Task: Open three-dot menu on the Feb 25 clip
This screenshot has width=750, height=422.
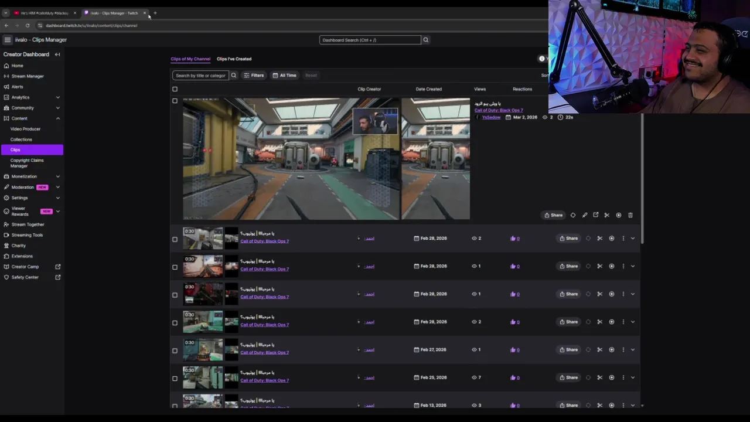Action: click(623, 377)
